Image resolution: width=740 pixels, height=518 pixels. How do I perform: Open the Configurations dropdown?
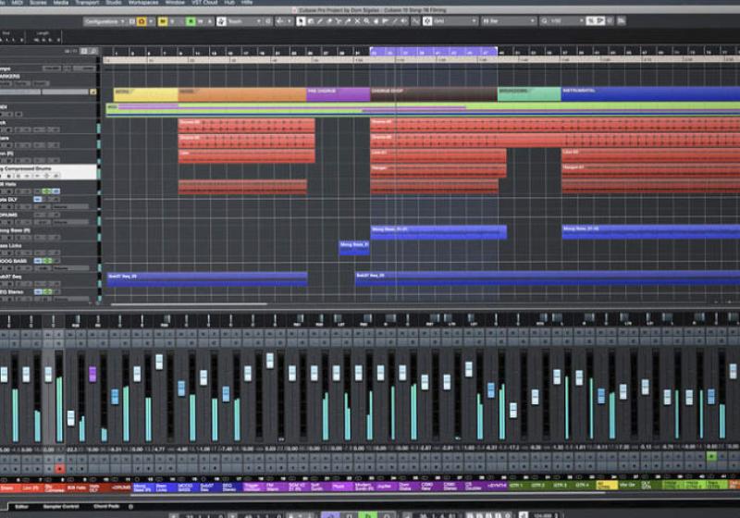point(105,20)
